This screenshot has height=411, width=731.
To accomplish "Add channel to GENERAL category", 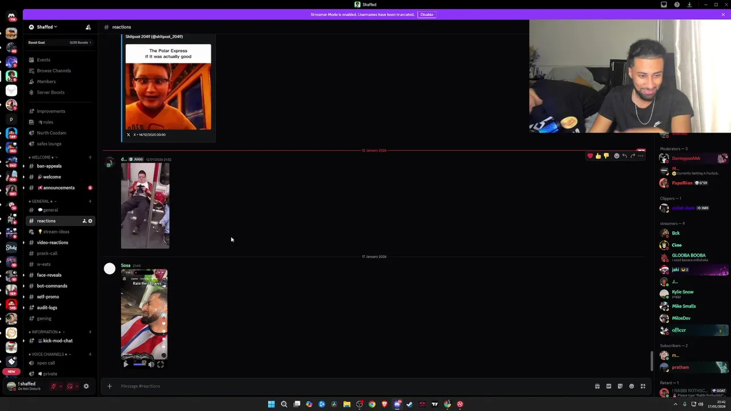I will click(90, 202).
